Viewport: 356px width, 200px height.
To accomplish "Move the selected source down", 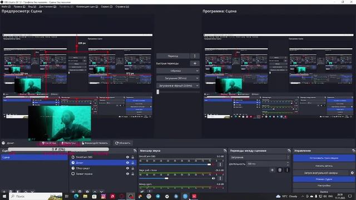I will tap(101, 192).
